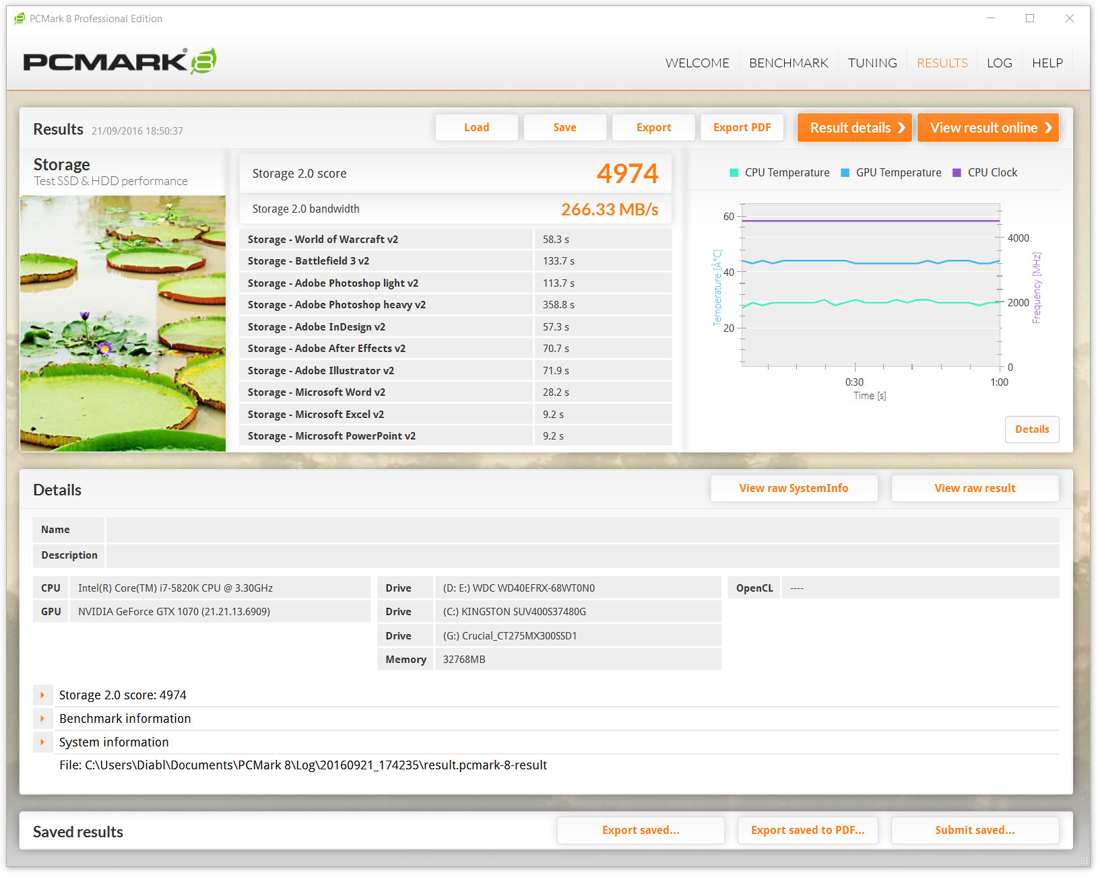The height and width of the screenshot is (875, 1098).
Task: Click the 266.33 MB/s bandwidth value
Action: (610, 209)
